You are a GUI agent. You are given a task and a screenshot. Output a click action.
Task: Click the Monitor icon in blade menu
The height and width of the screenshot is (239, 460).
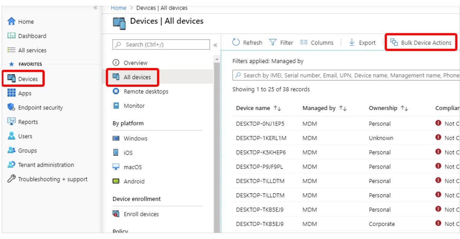(x=116, y=106)
